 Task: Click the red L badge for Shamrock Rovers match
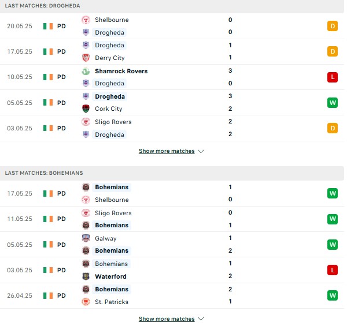(333, 77)
